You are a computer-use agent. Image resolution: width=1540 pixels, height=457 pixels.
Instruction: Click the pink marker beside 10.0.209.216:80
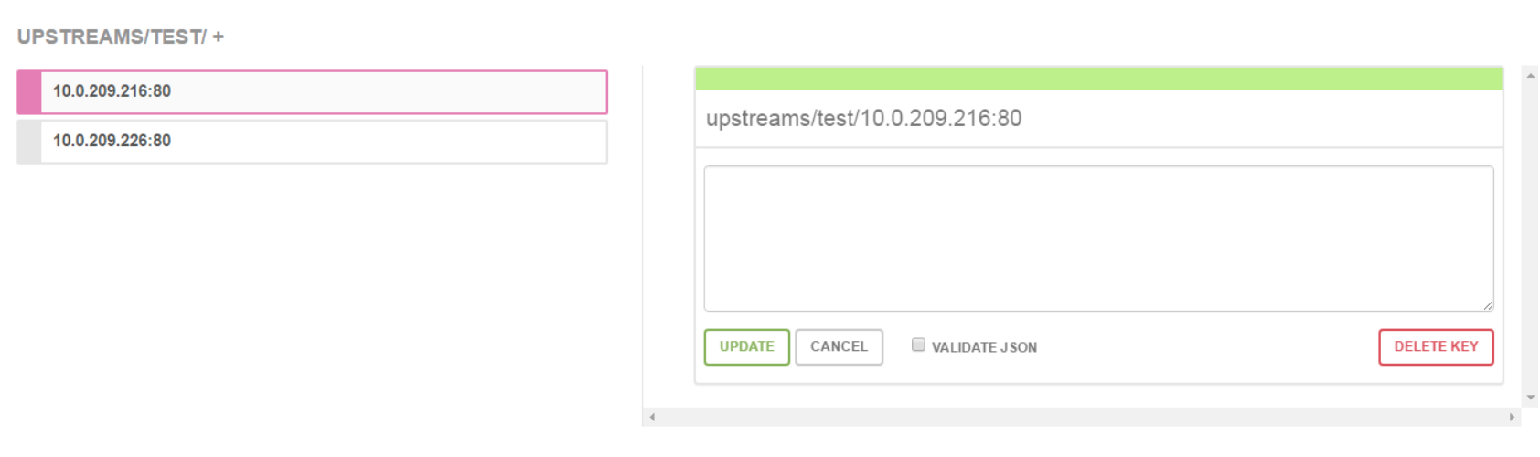pos(29,92)
